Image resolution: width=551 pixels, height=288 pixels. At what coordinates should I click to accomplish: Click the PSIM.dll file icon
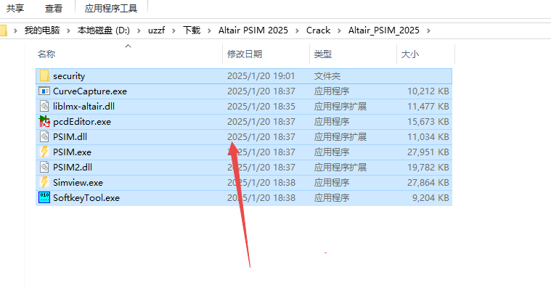tap(44, 136)
